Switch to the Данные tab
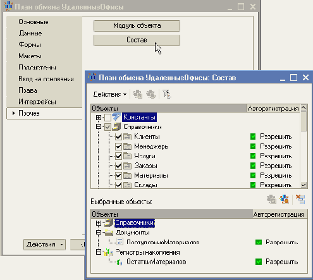This screenshot has height=280, width=313. (30, 33)
